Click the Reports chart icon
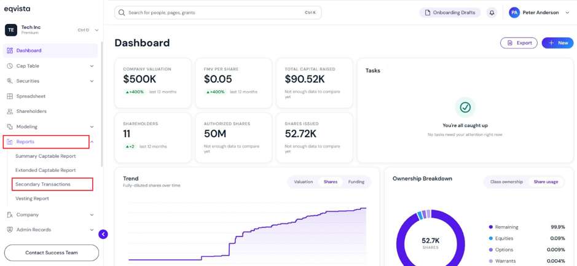This screenshot has height=266, width=577. (10, 142)
